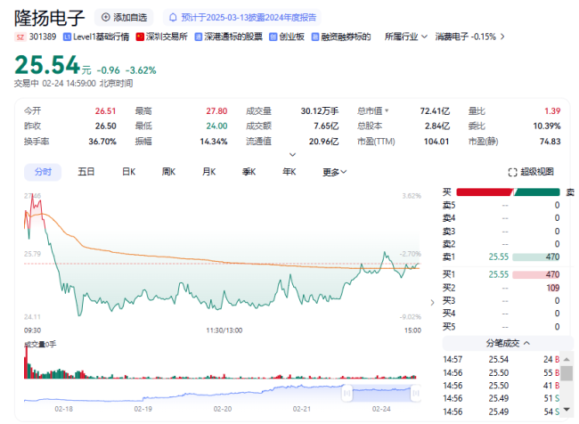
Task: Click the 创业板 tag
Action: pyautogui.click(x=287, y=37)
